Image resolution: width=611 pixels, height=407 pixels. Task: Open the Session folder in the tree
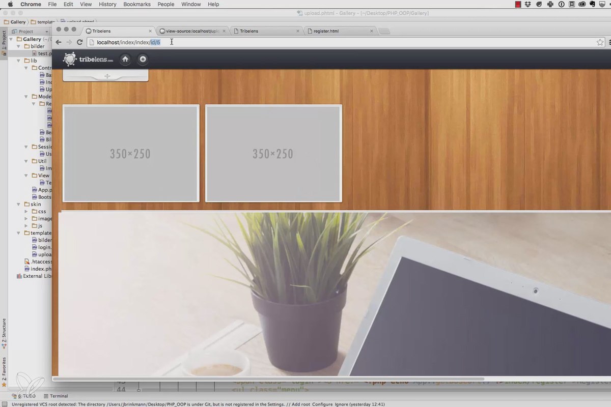pos(41,147)
